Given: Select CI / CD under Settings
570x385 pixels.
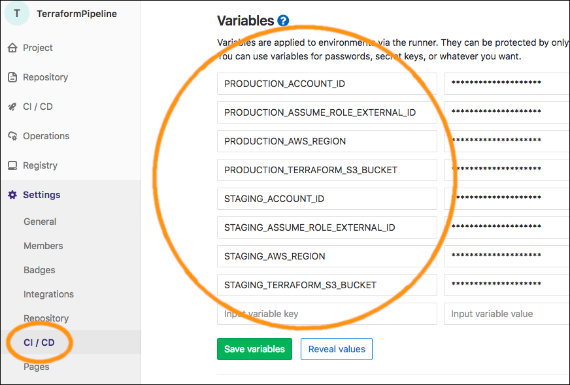Looking at the screenshot, I should (x=39, y=343).
